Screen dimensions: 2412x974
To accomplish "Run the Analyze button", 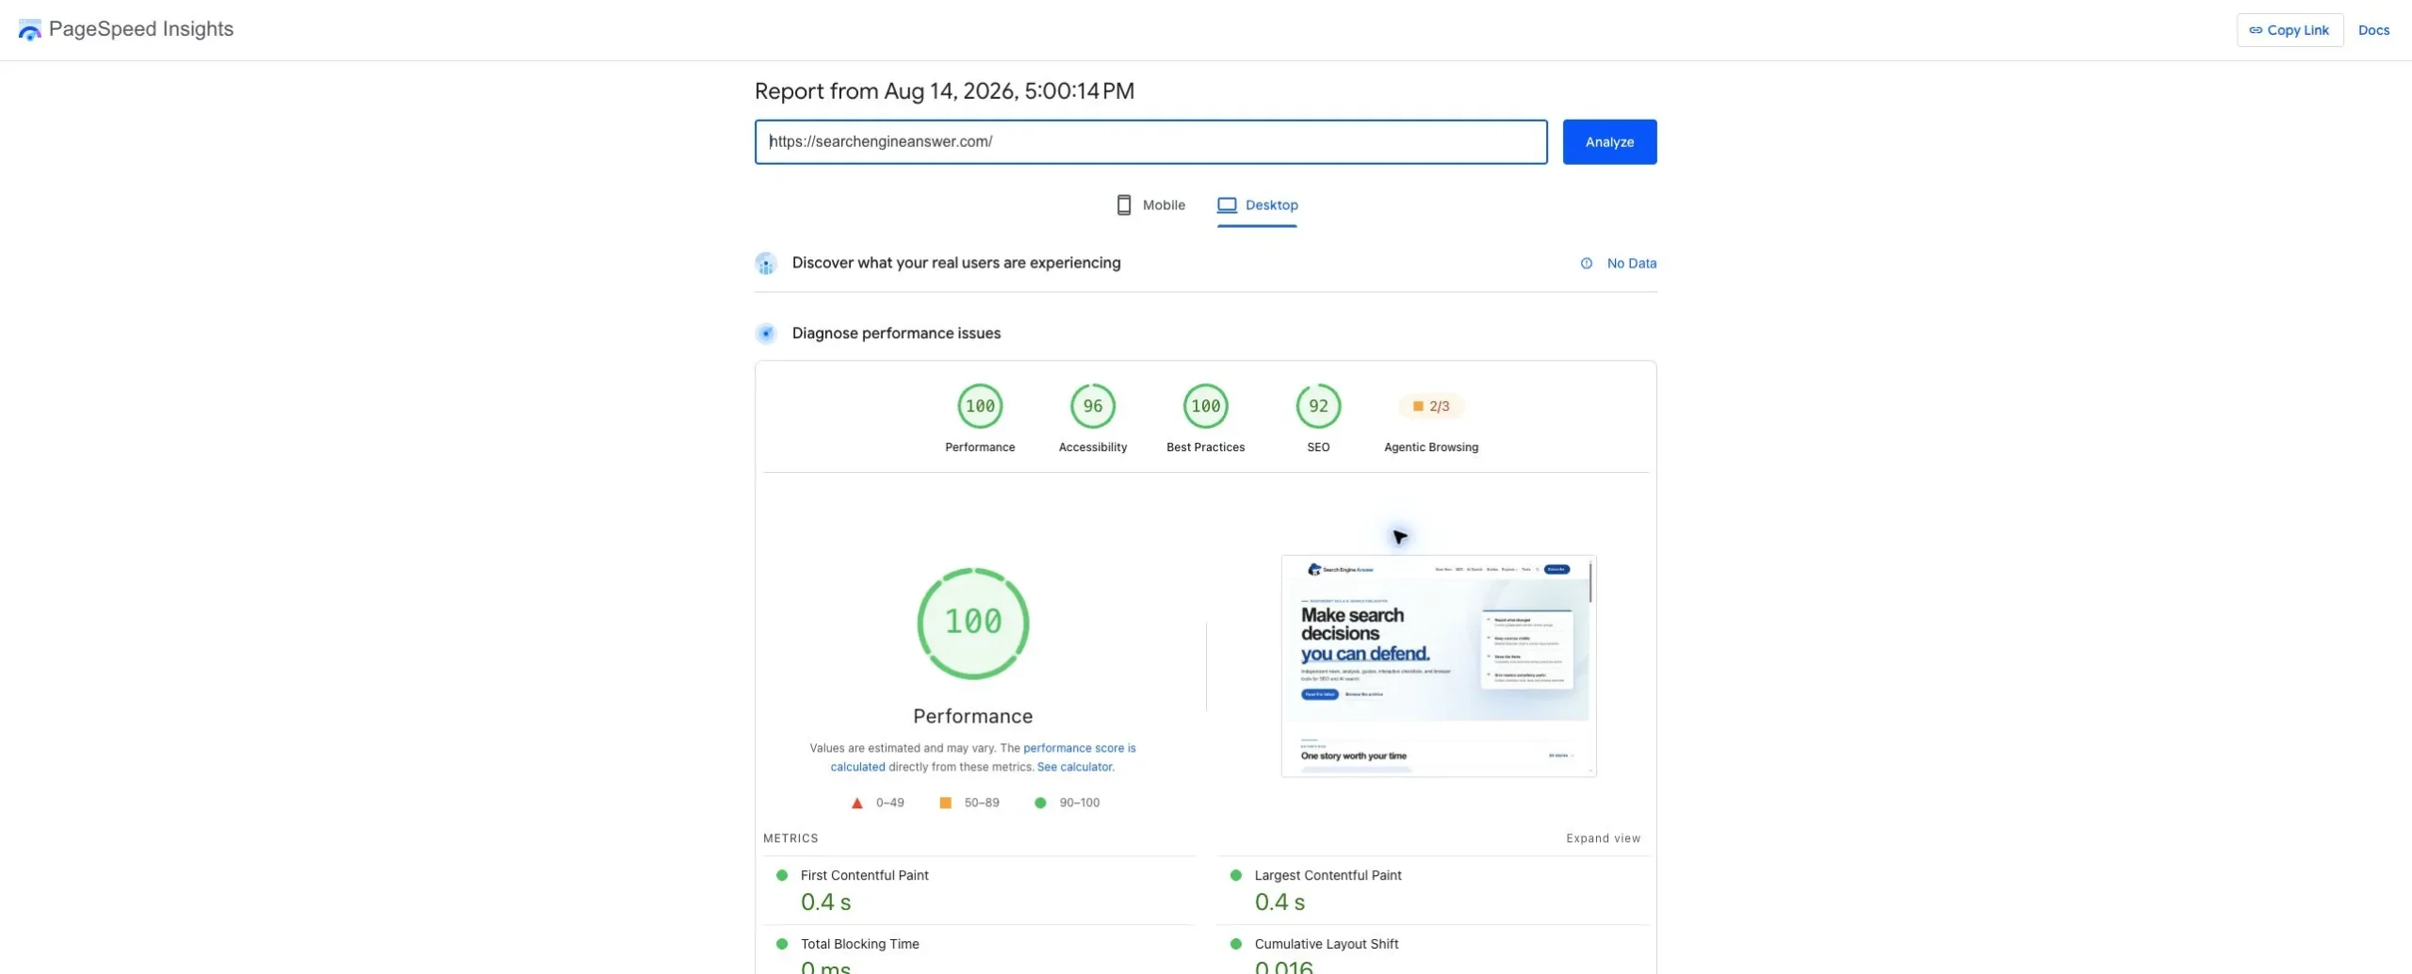I will pyautogui.click(x=1609, y=142).
